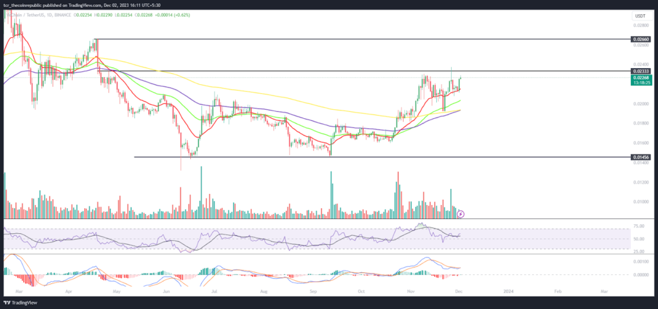Click the Feb time axis label
Screen dimensions: 658x309
tap(558, 290)
